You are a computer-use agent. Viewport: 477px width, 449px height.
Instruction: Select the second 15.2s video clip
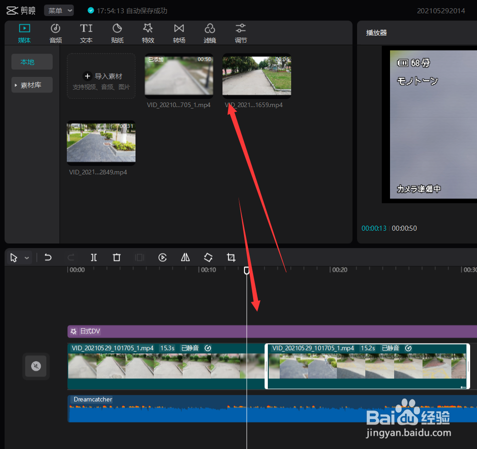368,366
